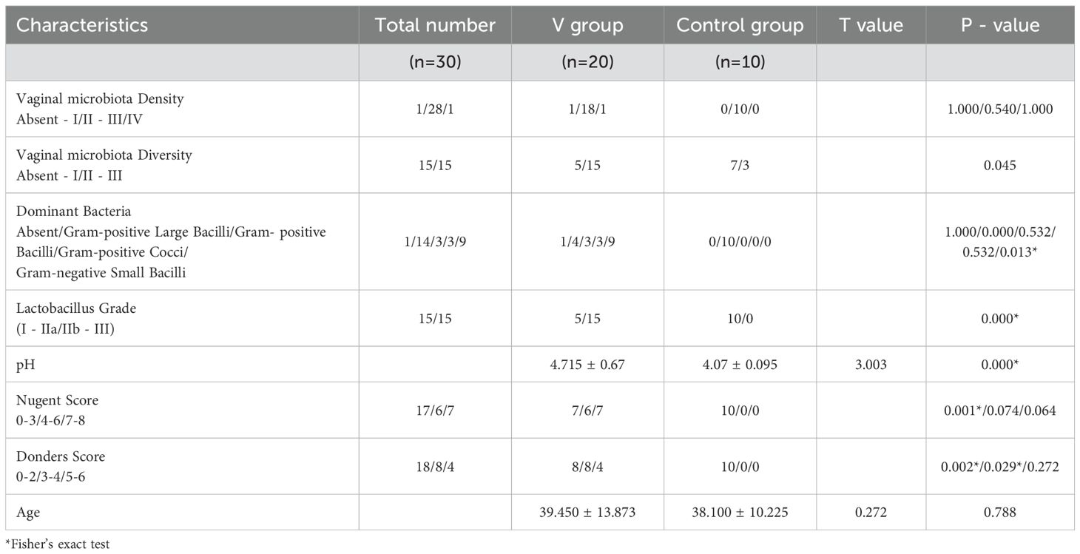Click the V group age cell 39.450 ± 13.873

coord(587,513)
